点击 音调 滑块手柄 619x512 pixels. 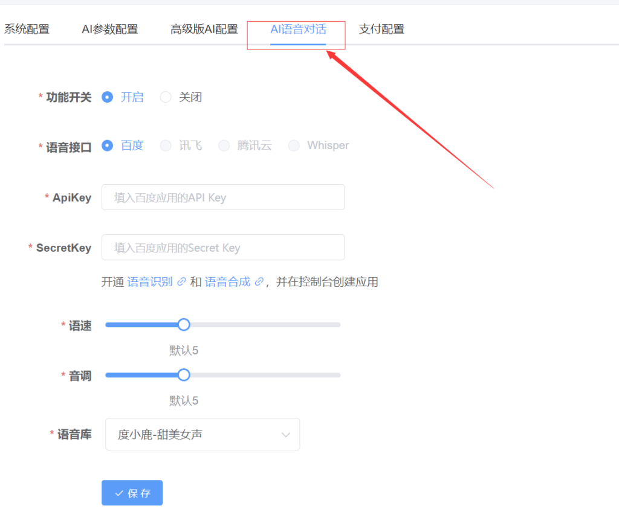pos(184,374)
